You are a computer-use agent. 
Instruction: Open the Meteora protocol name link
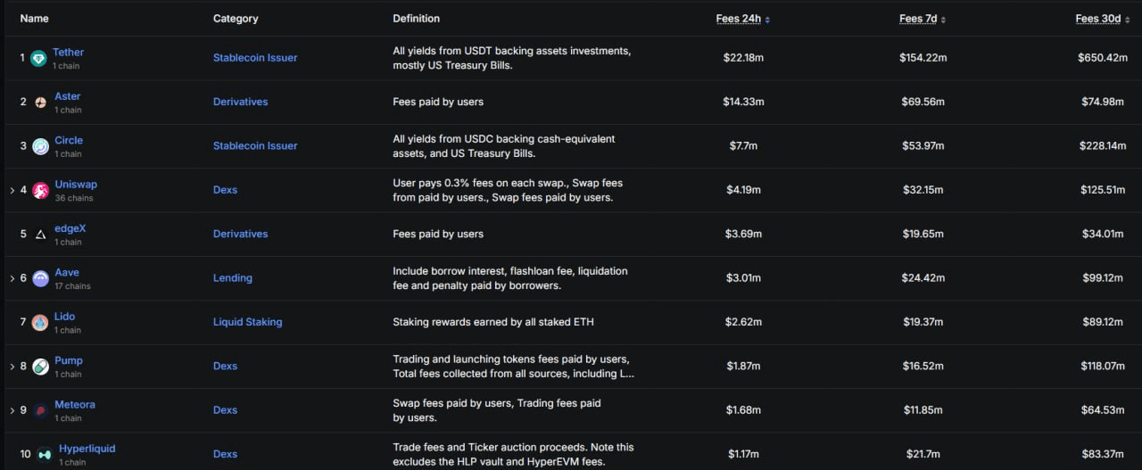tap(74, 405)
